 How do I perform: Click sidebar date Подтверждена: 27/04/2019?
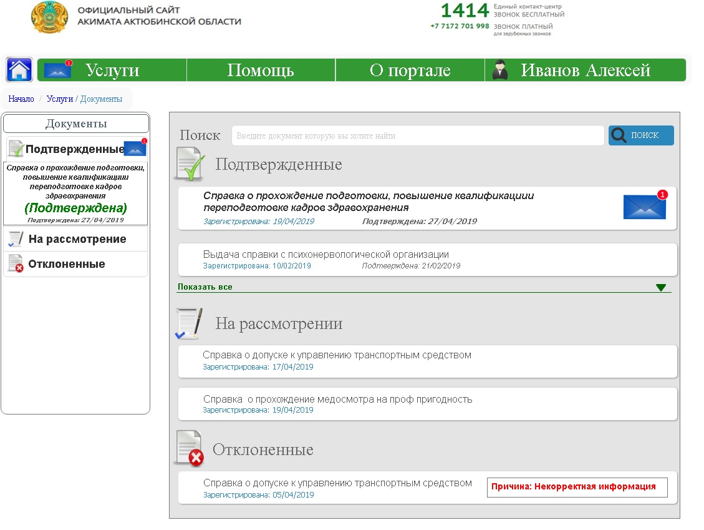(x=75, y=220)
